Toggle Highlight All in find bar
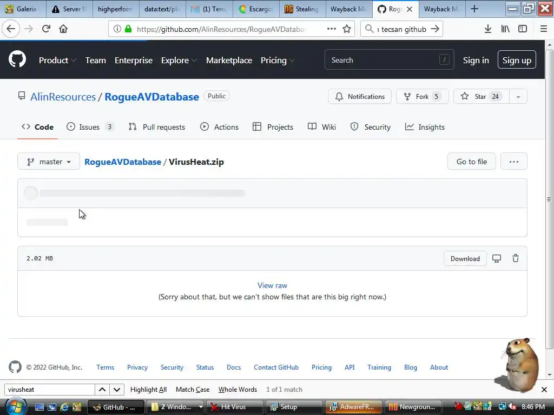This screenshot has width=554, height=415. pyautogui.click(x=148, y=390)
